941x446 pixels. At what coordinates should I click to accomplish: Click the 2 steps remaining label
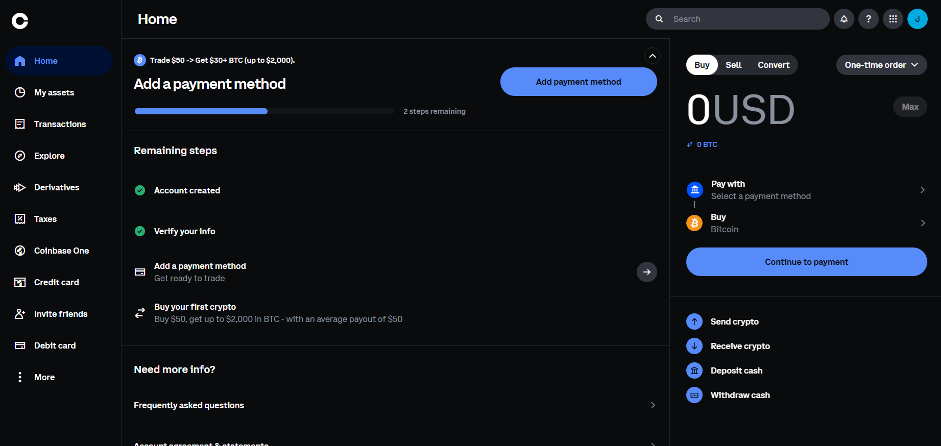click(x=435, y=111)
